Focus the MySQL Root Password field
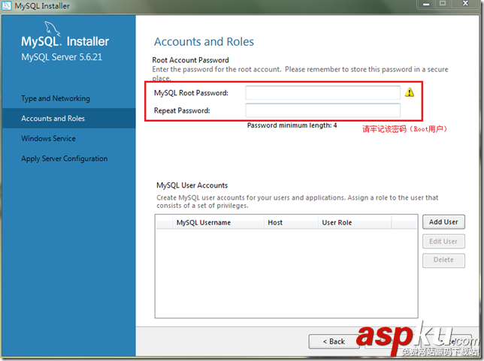The width and height of the screenshot is (484, 361). coord(322,92)
